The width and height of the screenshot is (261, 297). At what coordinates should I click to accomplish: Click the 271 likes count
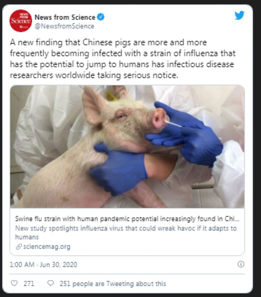point(29,284)
